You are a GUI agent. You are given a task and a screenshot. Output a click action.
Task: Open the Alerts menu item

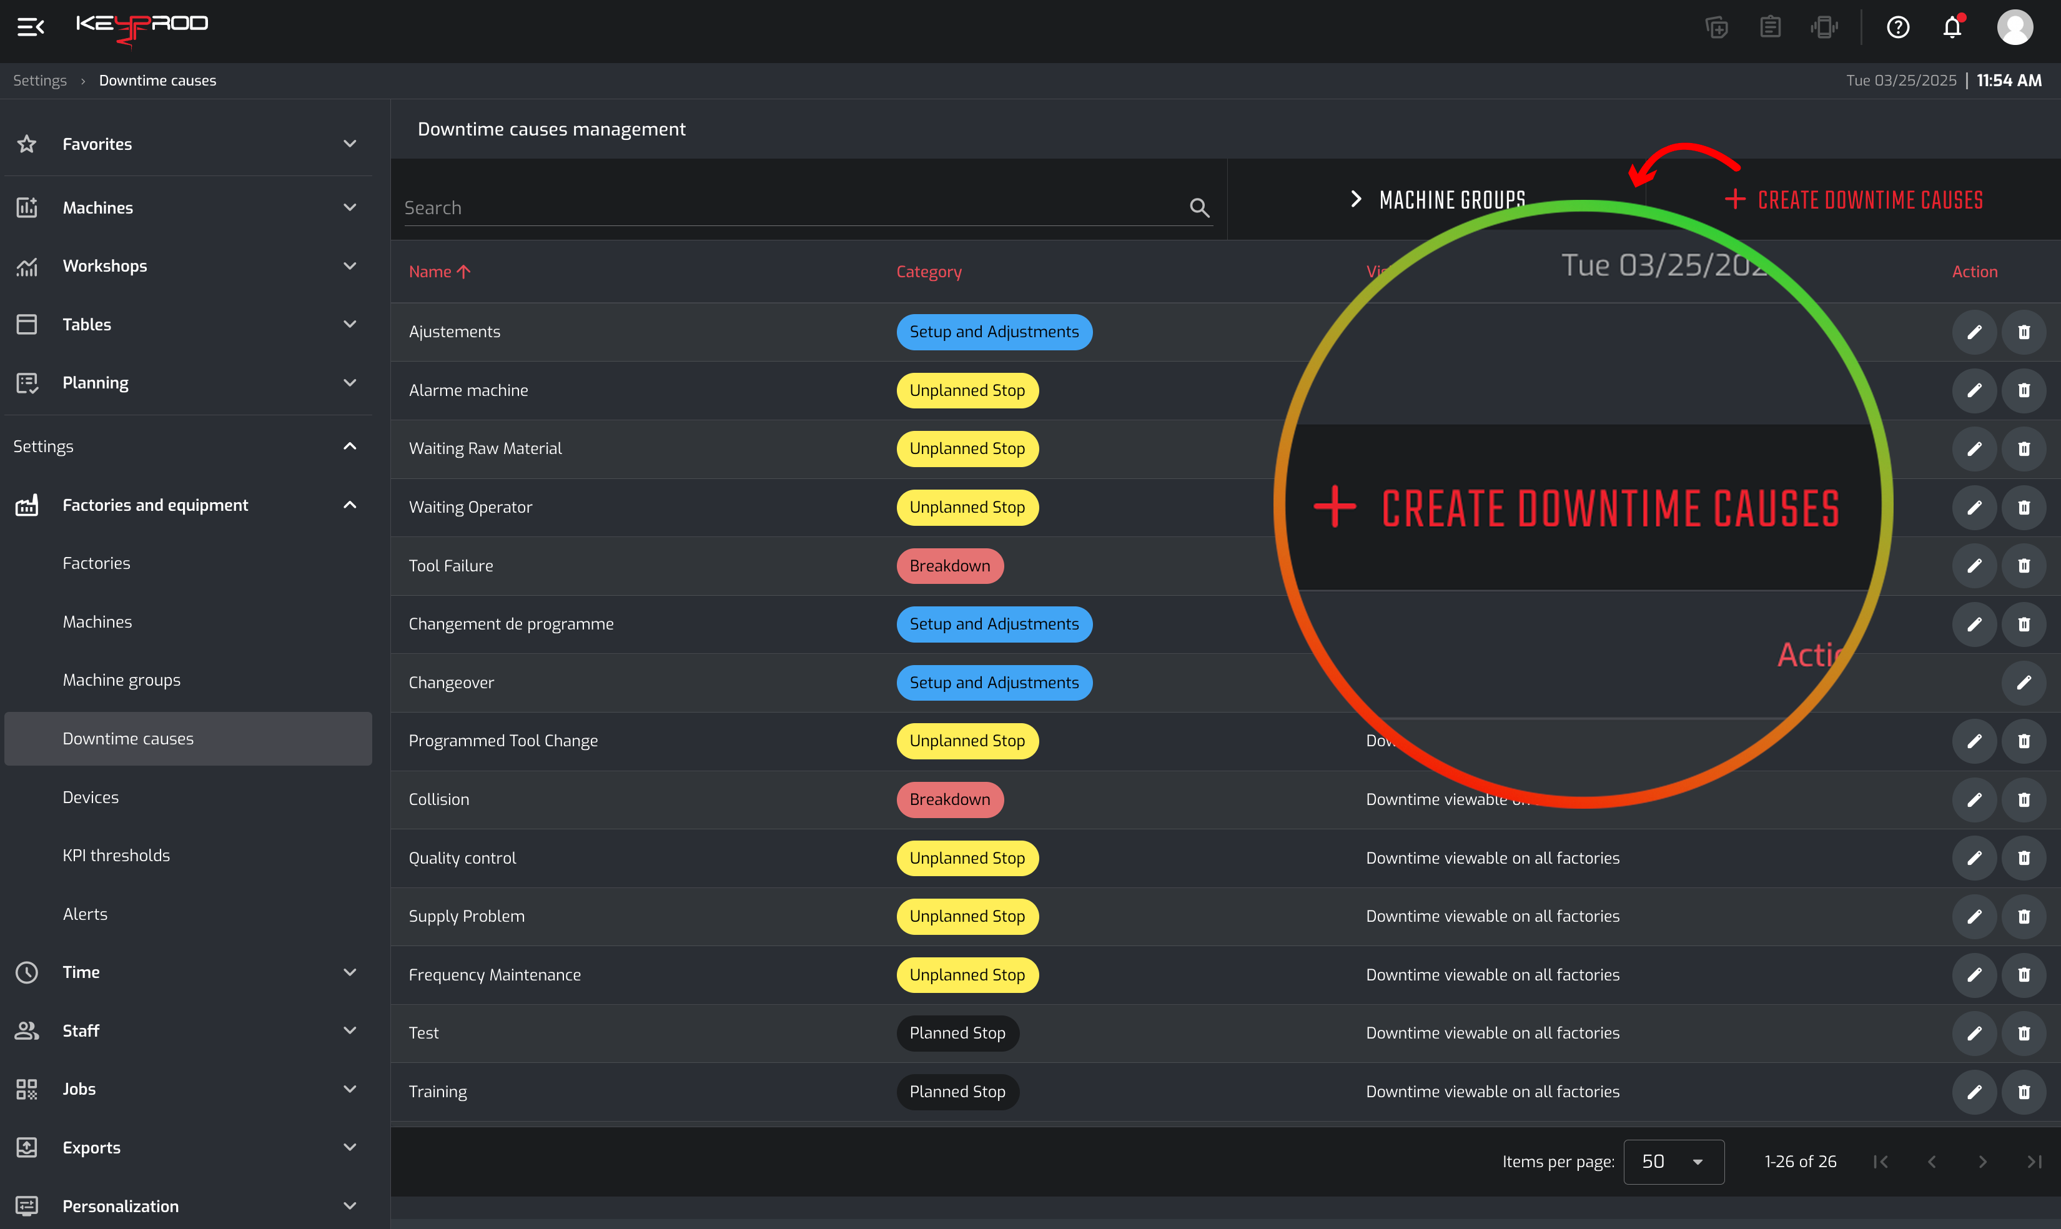188,914
